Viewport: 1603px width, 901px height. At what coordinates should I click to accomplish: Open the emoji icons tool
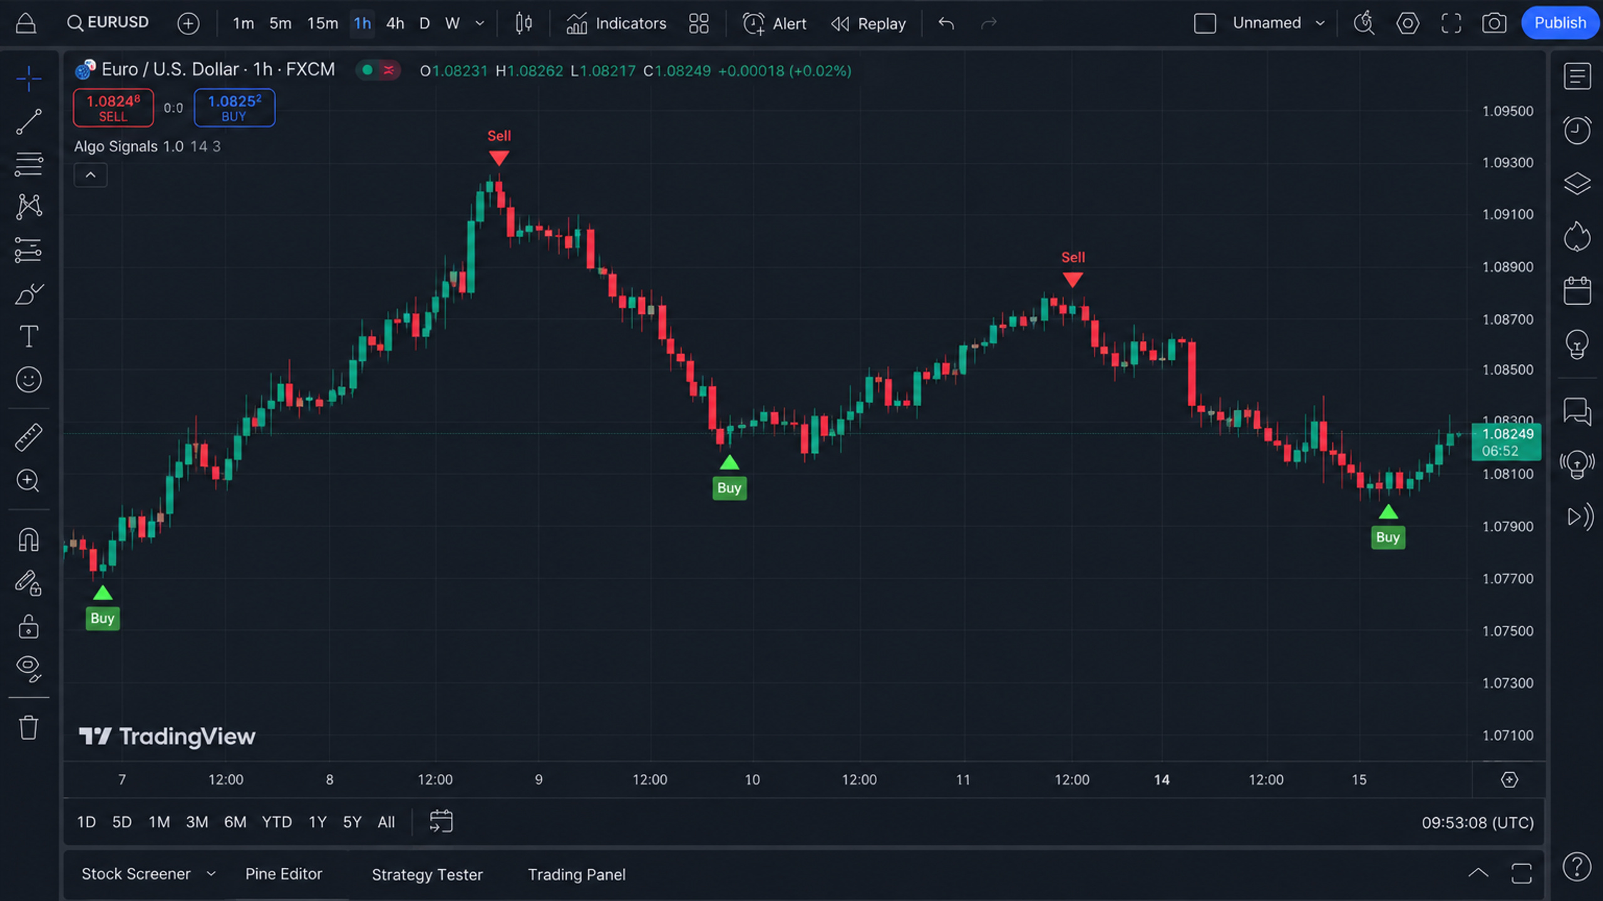(29, 380)
